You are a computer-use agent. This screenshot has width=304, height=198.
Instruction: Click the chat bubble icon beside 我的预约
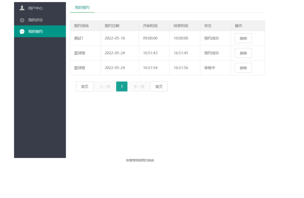coord(22,32)
